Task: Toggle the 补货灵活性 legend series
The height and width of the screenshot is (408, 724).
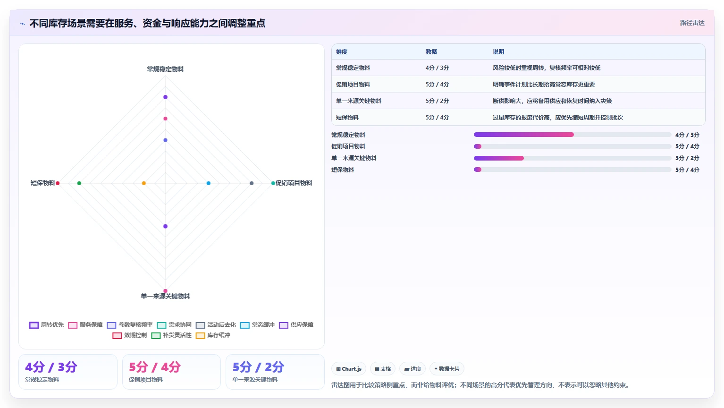Action: [x=171, y=335]
